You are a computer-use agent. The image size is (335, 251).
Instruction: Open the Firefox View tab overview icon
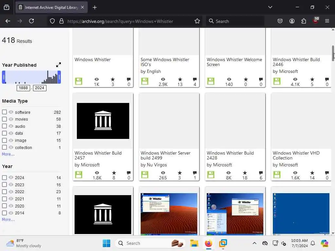click(x=7, y=8)
